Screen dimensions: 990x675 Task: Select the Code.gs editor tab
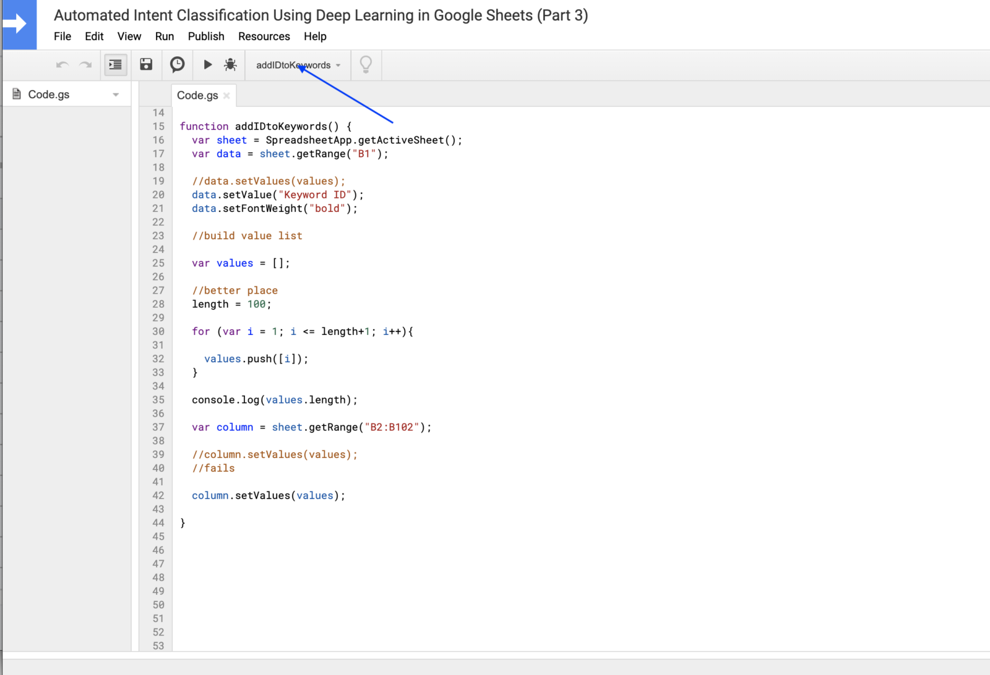[x=197, y=95]
